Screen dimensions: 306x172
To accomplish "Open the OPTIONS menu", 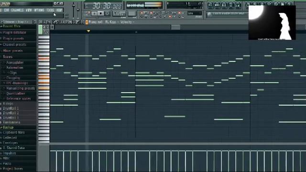I will 39,10.
